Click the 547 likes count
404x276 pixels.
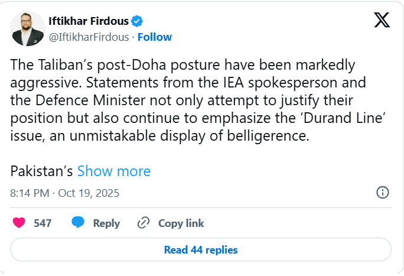point(43,223)
